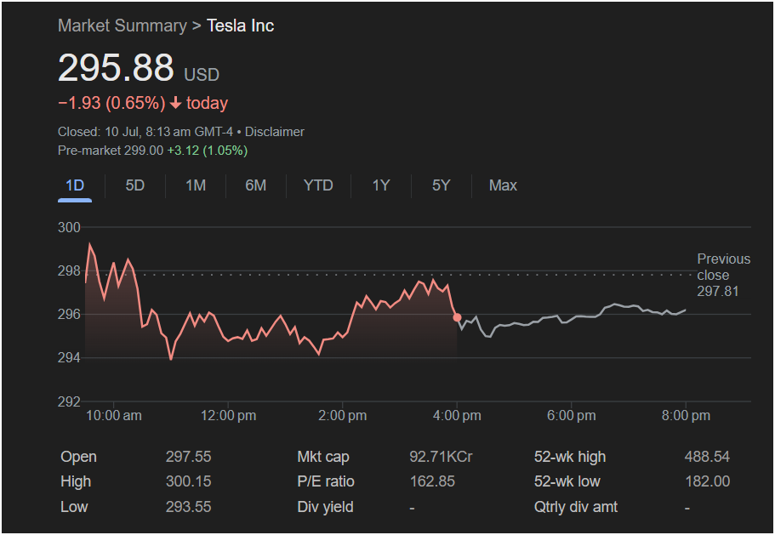
Task: Click the 52-wk high label
Action: (x=570, y=457)
